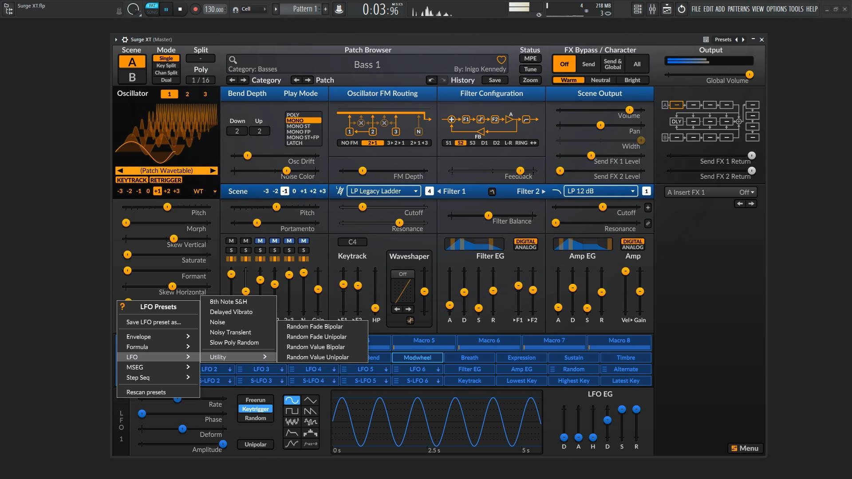Enable Key Split mode
852x479 pixels.
[166, 66]
